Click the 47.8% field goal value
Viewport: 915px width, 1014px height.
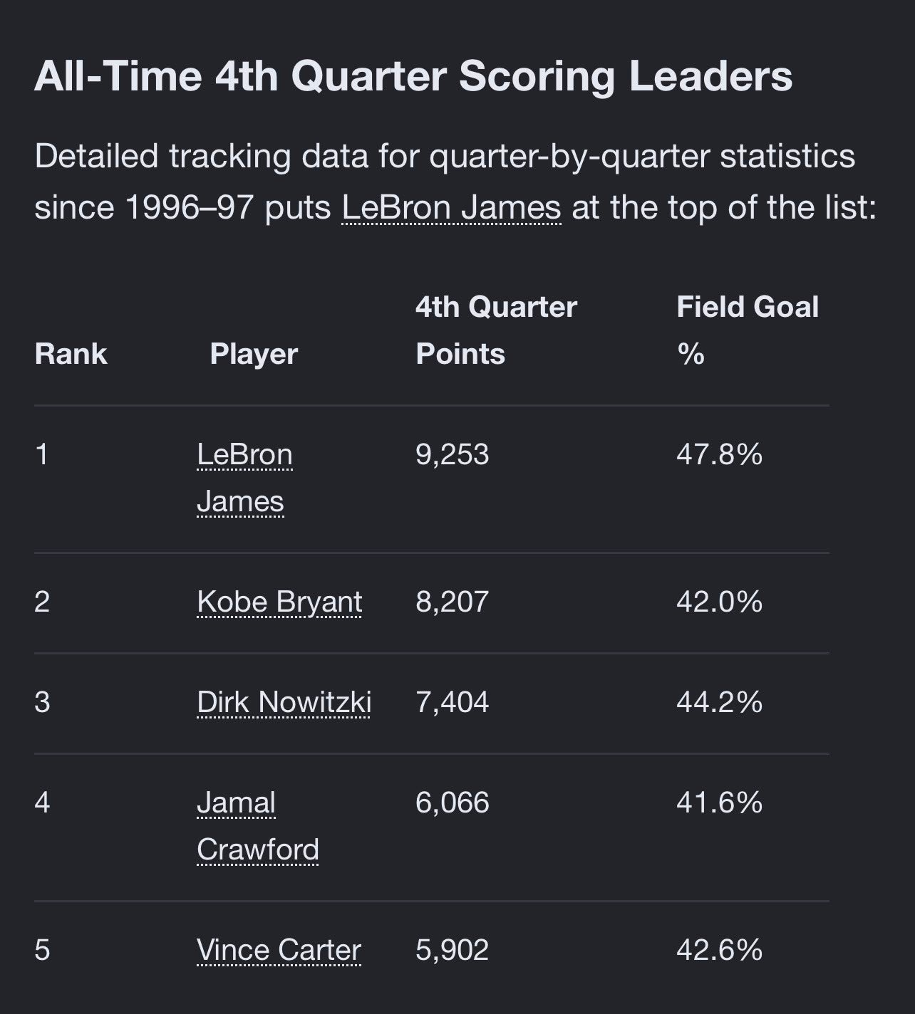(719, 454)
